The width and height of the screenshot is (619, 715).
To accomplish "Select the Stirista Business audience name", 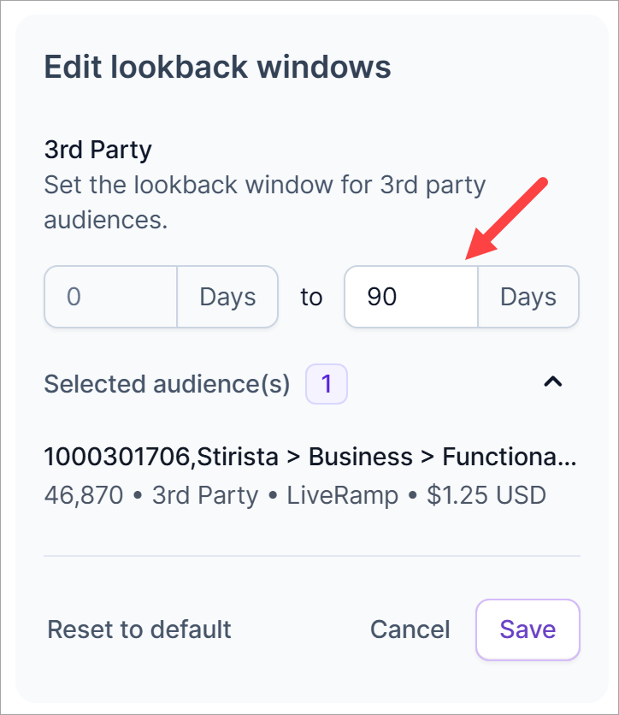I will [x=310, y=458].
